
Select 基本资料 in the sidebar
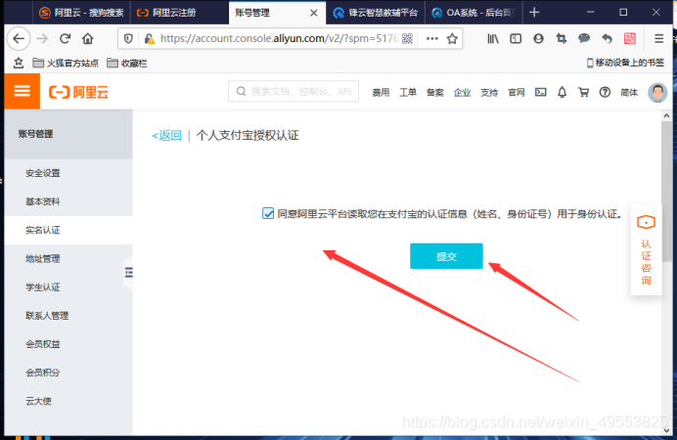point(69,201)
